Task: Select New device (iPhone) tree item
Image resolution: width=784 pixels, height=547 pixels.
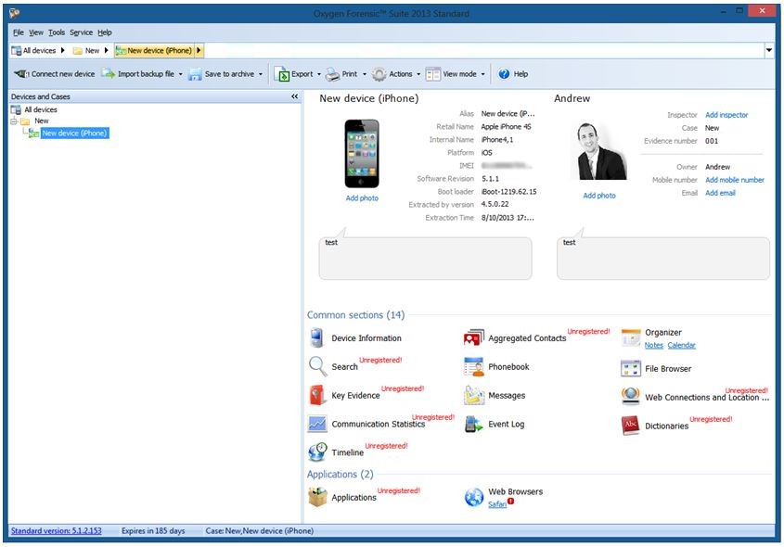Action: click(74, 133)
